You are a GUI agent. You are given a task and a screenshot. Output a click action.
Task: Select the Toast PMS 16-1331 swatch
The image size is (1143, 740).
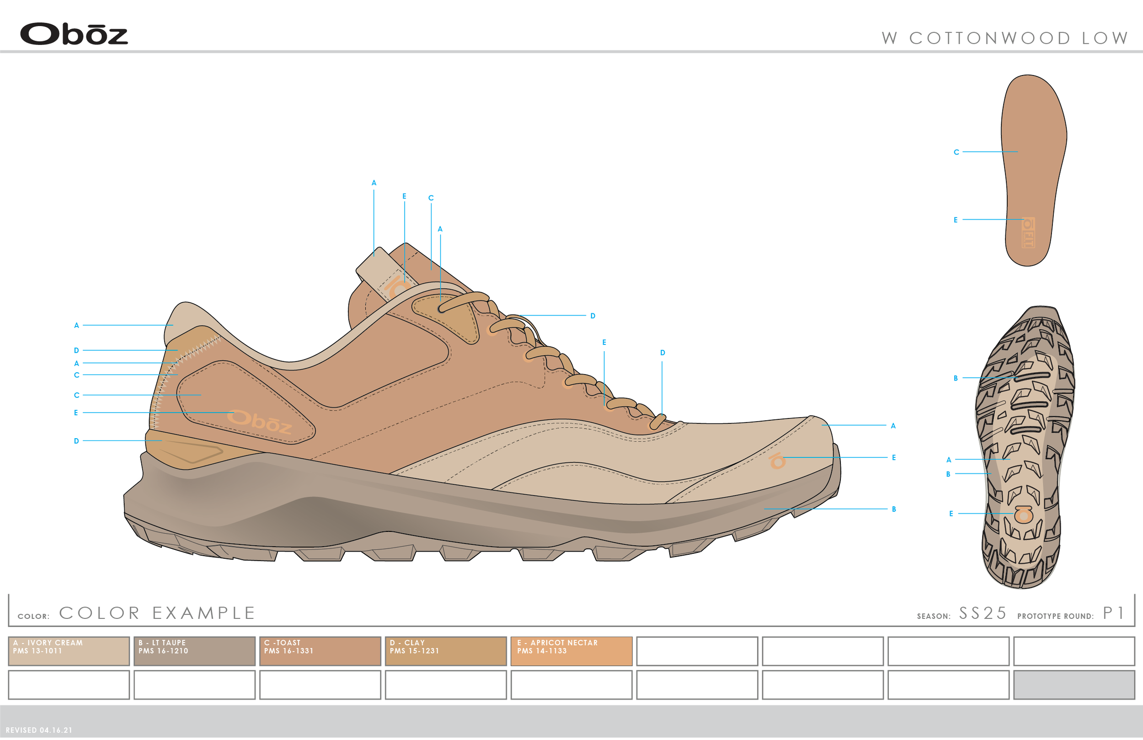pyautogui.click(x=320, y=651)
